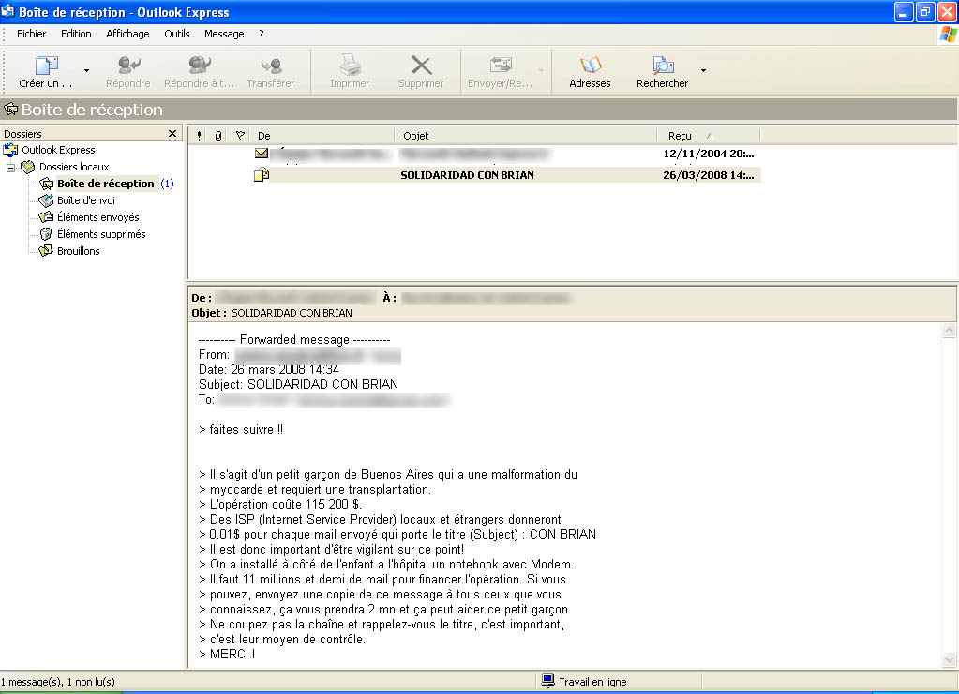Viewport: 959px width, 694px height.
Task: Open the Message menu
Action: click(224, 34)
